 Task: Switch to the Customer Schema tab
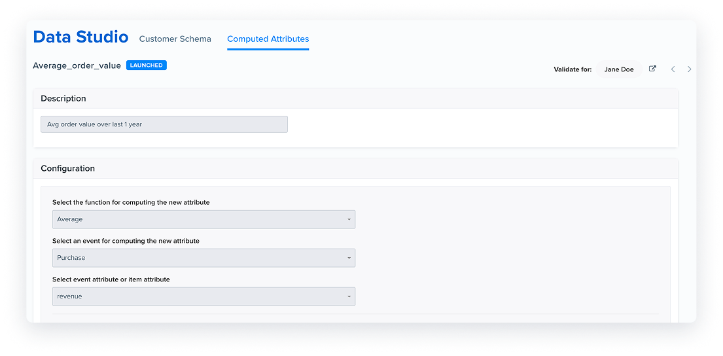[175, 39]
